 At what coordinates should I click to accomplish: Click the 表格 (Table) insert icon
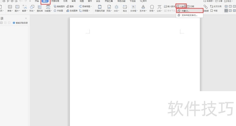pos(10,7)
